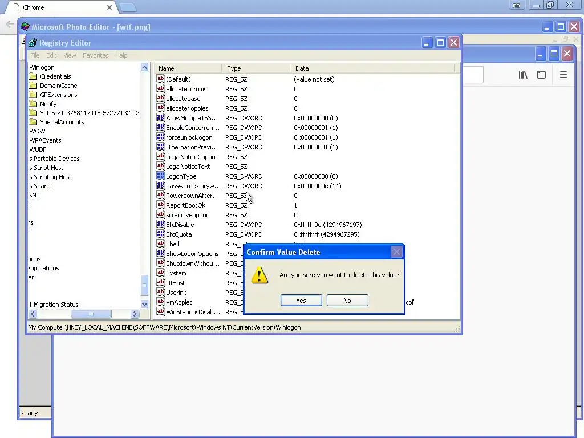Click the EnableConcurren DWORD icon
584x438 pixels.
click(160, 127)
